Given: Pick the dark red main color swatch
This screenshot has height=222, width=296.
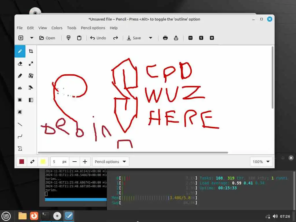Looking at the screenshot, I should click(22, 162).
